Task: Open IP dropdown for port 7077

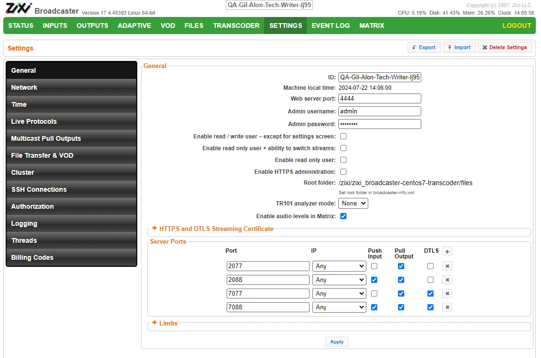Action: click(339, 294)
